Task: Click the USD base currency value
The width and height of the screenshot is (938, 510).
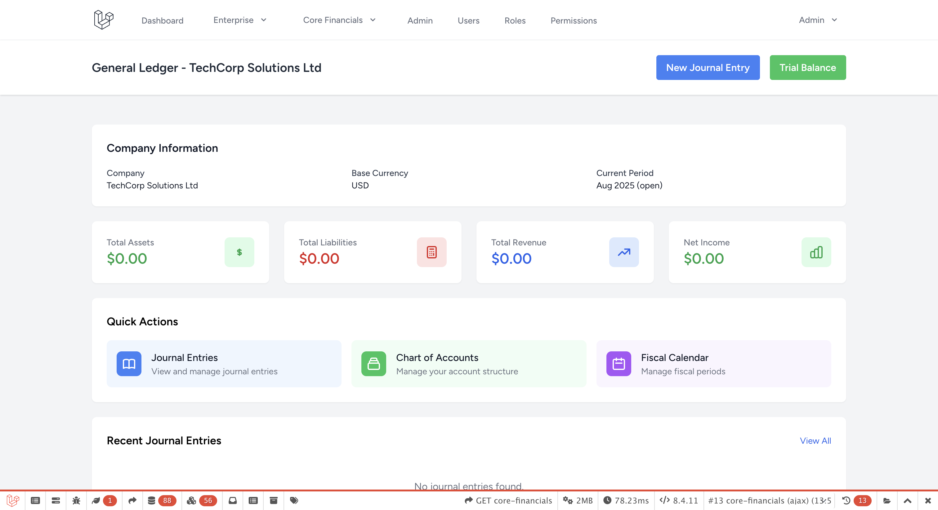Action: 360,186
